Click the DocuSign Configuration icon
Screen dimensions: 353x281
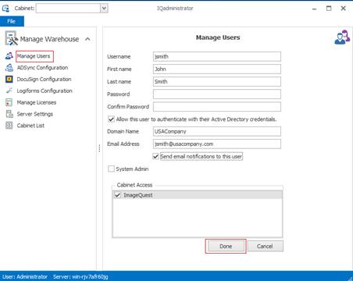point(9,79)
